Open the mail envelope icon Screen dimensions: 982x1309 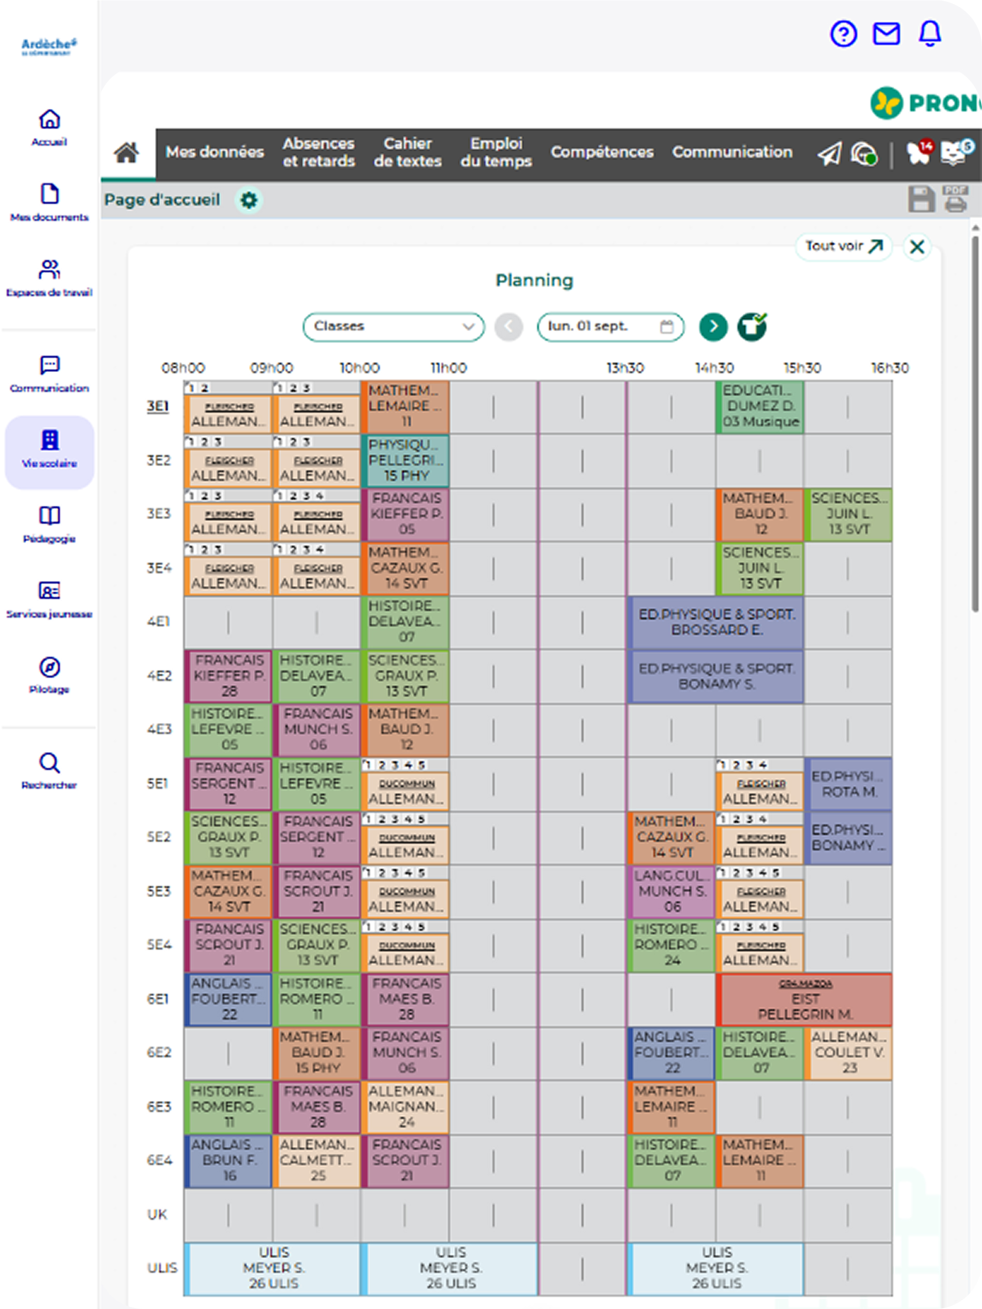[886, 34]
